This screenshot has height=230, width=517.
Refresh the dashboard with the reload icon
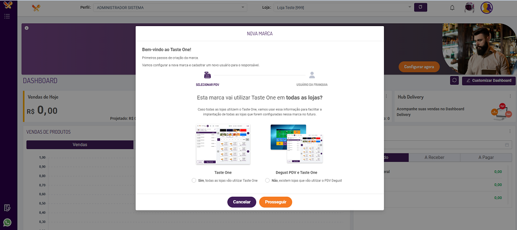click(x=454, y=80)
